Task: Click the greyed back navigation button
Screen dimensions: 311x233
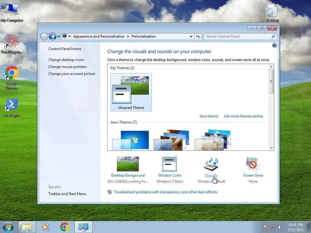Action: (x=44, y=36)
